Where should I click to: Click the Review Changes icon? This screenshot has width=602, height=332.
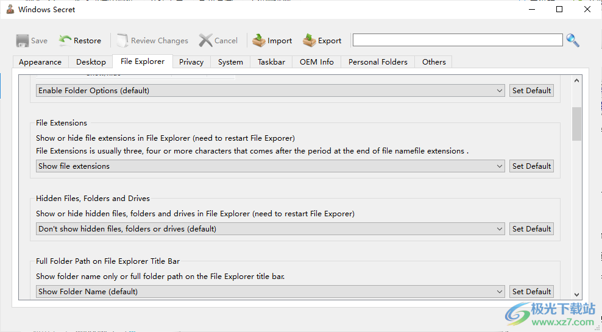click(122, 41)
